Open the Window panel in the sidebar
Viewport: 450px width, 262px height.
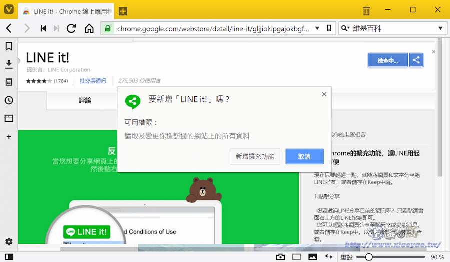tap(9, 118)
